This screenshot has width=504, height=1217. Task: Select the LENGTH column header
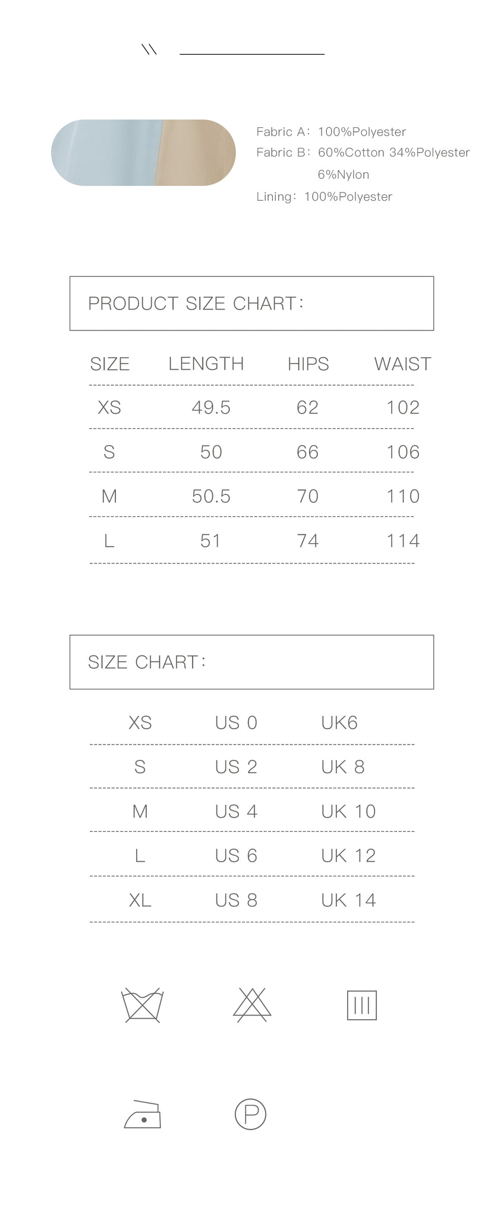pos(206,364)
